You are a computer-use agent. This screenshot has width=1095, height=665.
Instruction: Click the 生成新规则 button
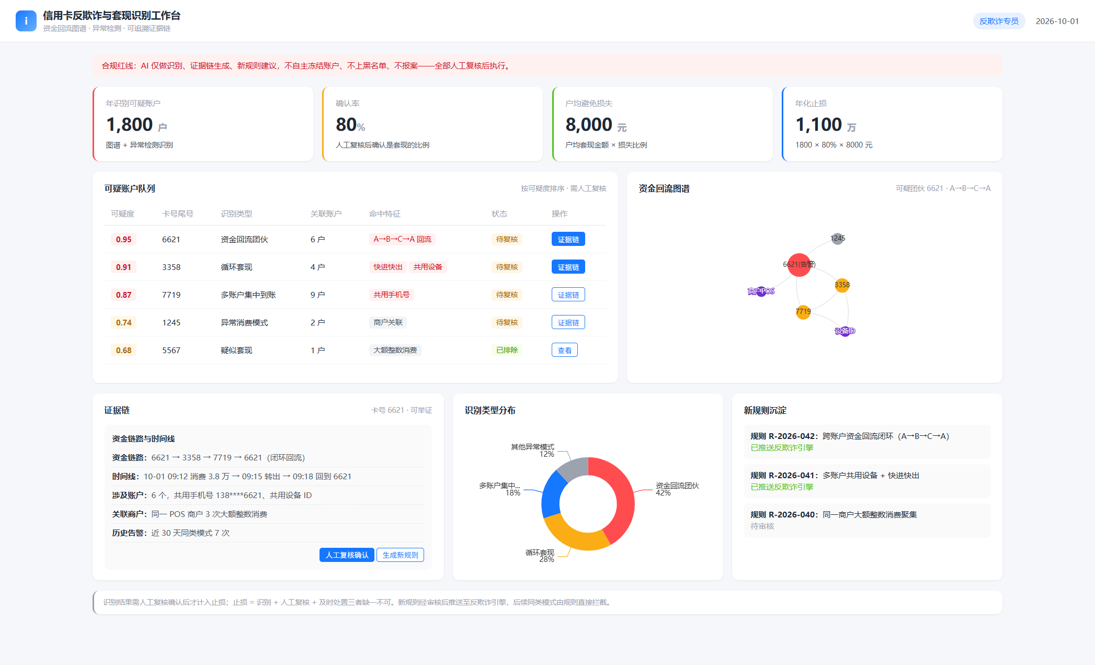[x=400, y=555]
